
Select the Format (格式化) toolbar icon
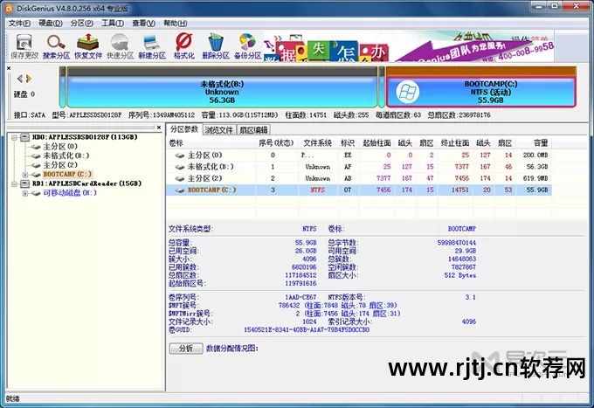(x=184, y=45)
